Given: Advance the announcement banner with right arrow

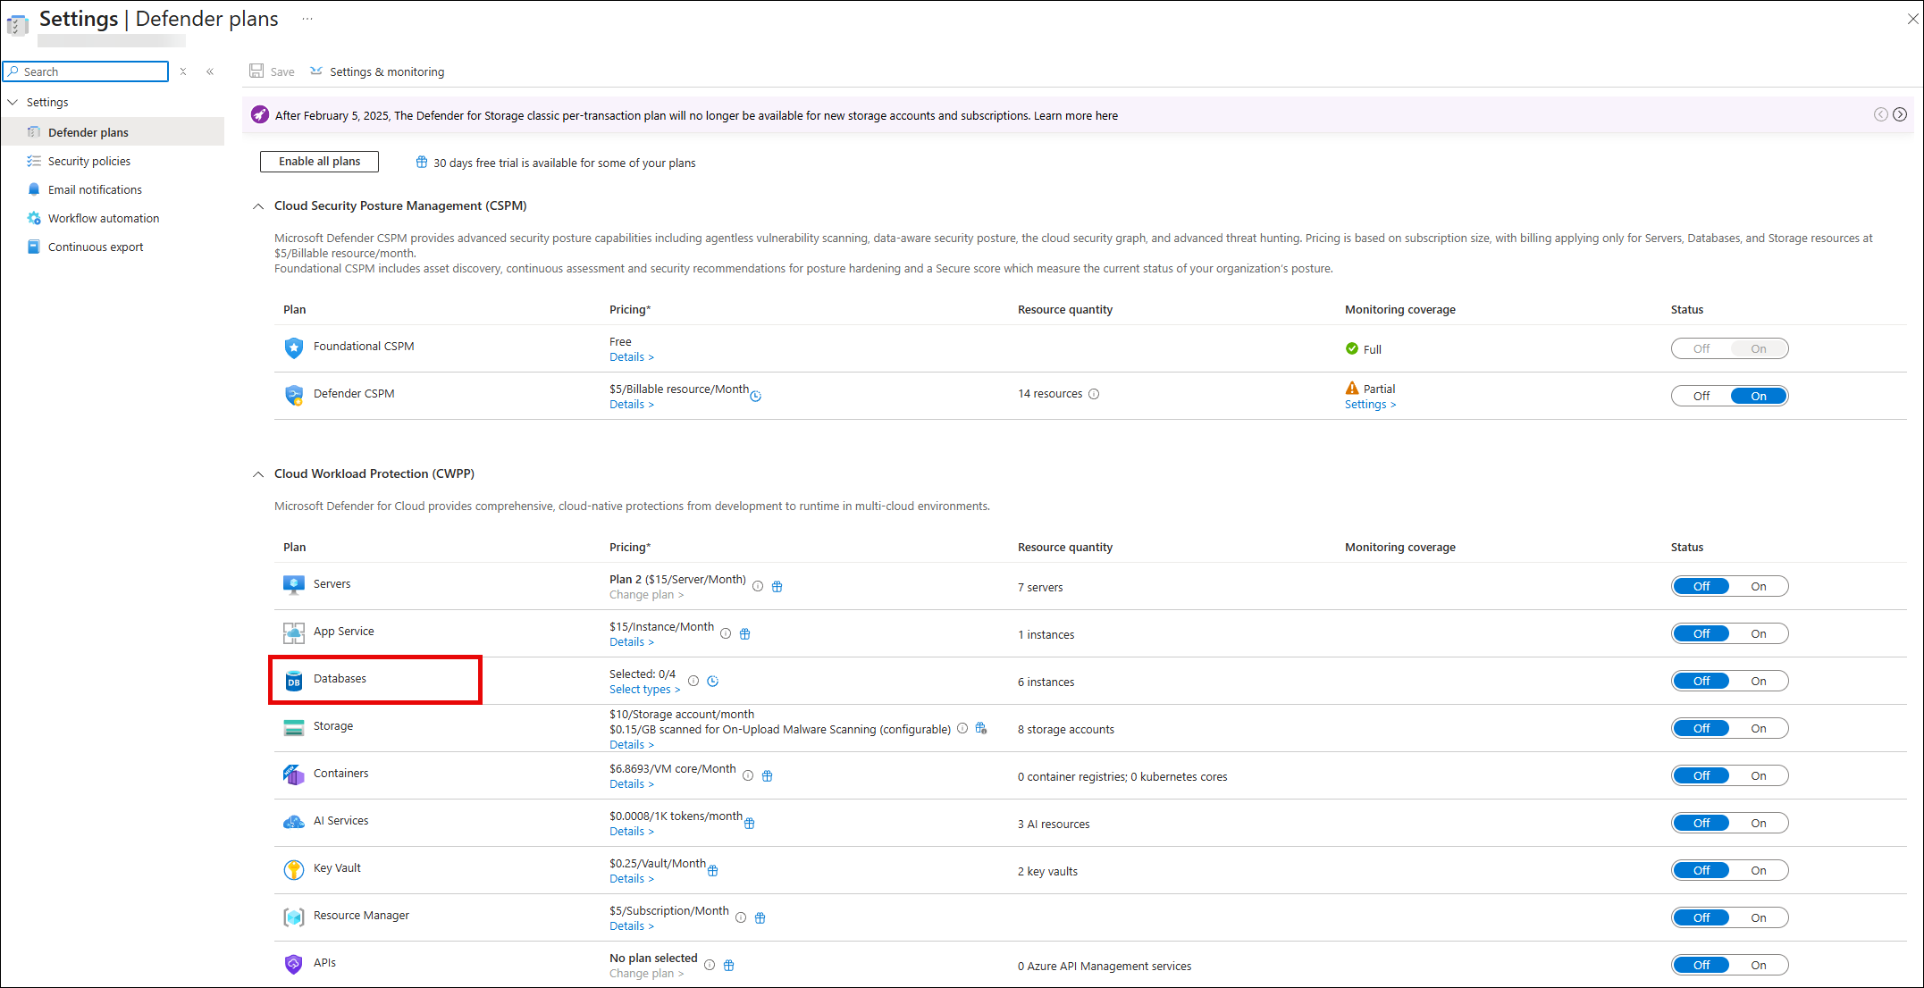Looking at the screenshot, I should click(x=1900, y=114).
